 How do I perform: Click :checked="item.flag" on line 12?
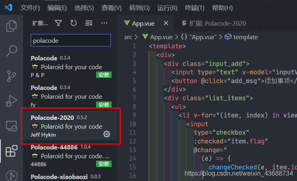coord(231,141)
